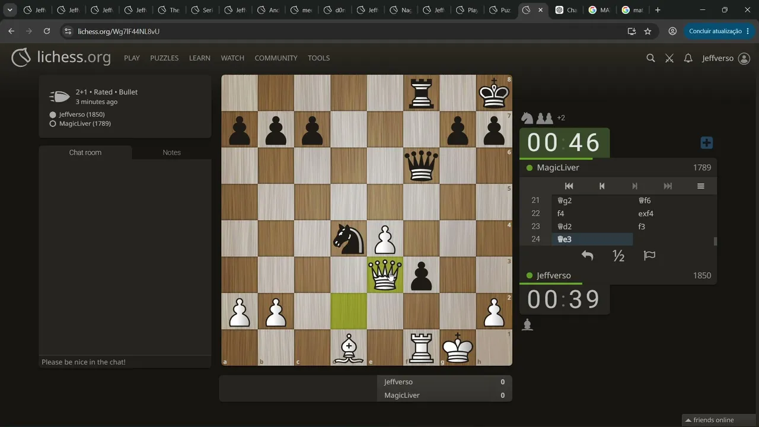Step forward one move
Screen dimensions: 759x427
pos(634,186)
